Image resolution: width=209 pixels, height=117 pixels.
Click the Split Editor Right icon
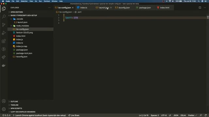(x=200, y=7)
